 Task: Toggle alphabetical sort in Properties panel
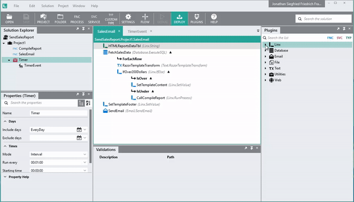pos(88,103)
